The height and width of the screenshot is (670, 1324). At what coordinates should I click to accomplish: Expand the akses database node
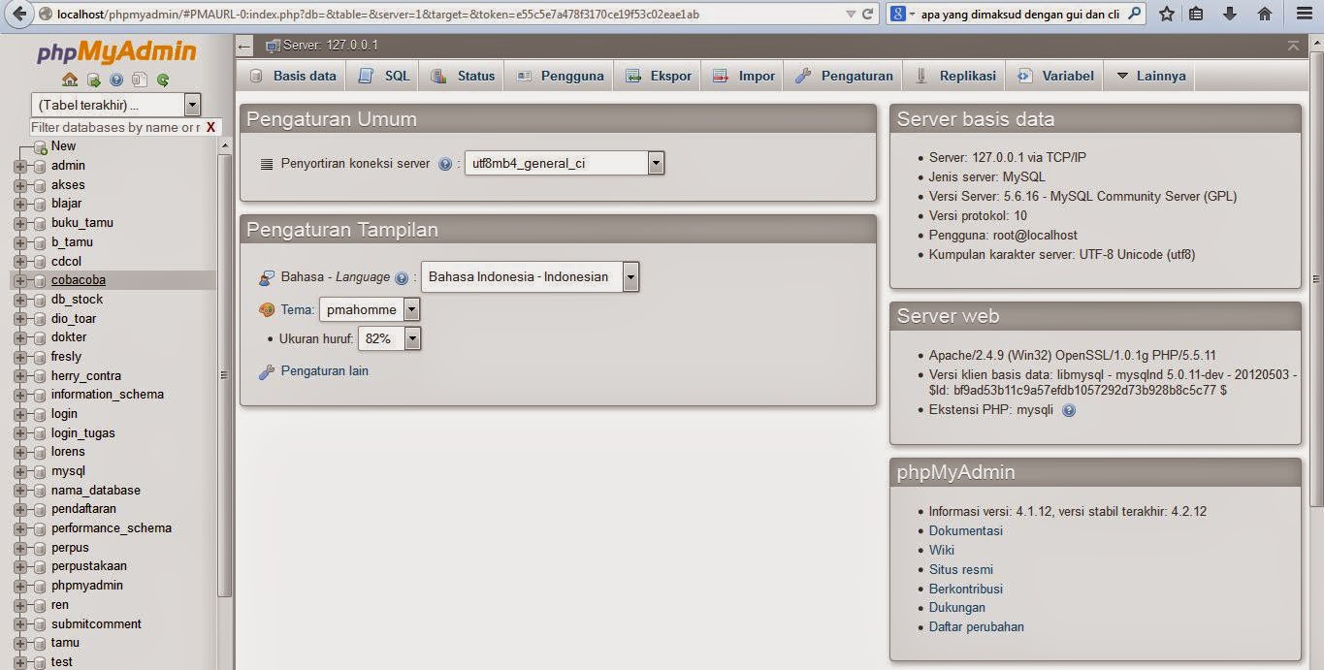click(x=19, y=185)
